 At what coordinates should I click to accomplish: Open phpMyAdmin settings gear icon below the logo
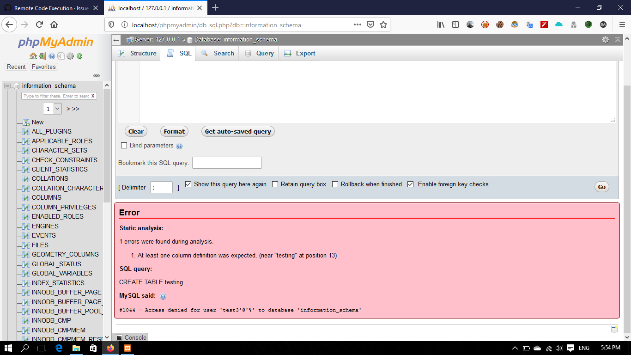coord(71,56)
